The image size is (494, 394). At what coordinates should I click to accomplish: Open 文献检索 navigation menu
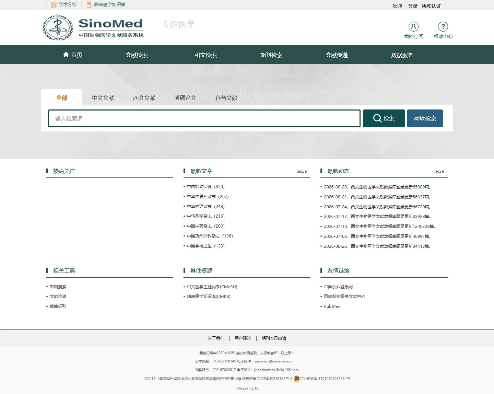[137, 55]
